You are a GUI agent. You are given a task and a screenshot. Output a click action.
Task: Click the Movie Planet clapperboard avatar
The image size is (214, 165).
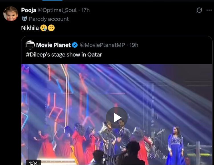coord(30,45)
